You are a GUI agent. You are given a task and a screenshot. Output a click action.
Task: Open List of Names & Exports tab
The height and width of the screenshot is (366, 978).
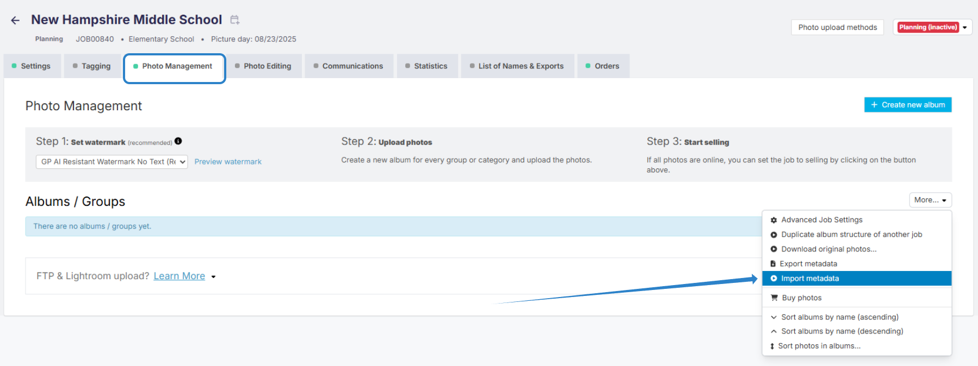[518, 66]
